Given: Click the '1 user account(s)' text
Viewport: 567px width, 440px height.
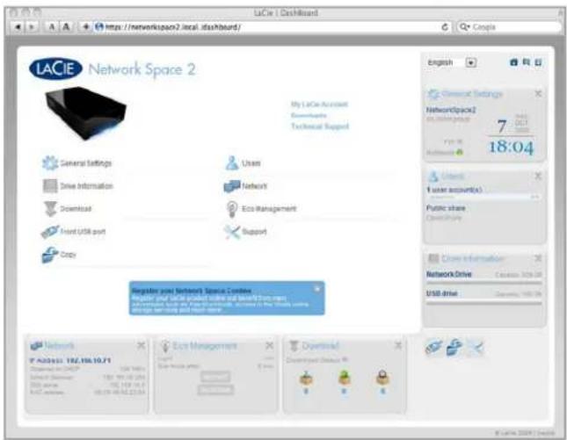Looking at the screenshot, I should point(454,190).
